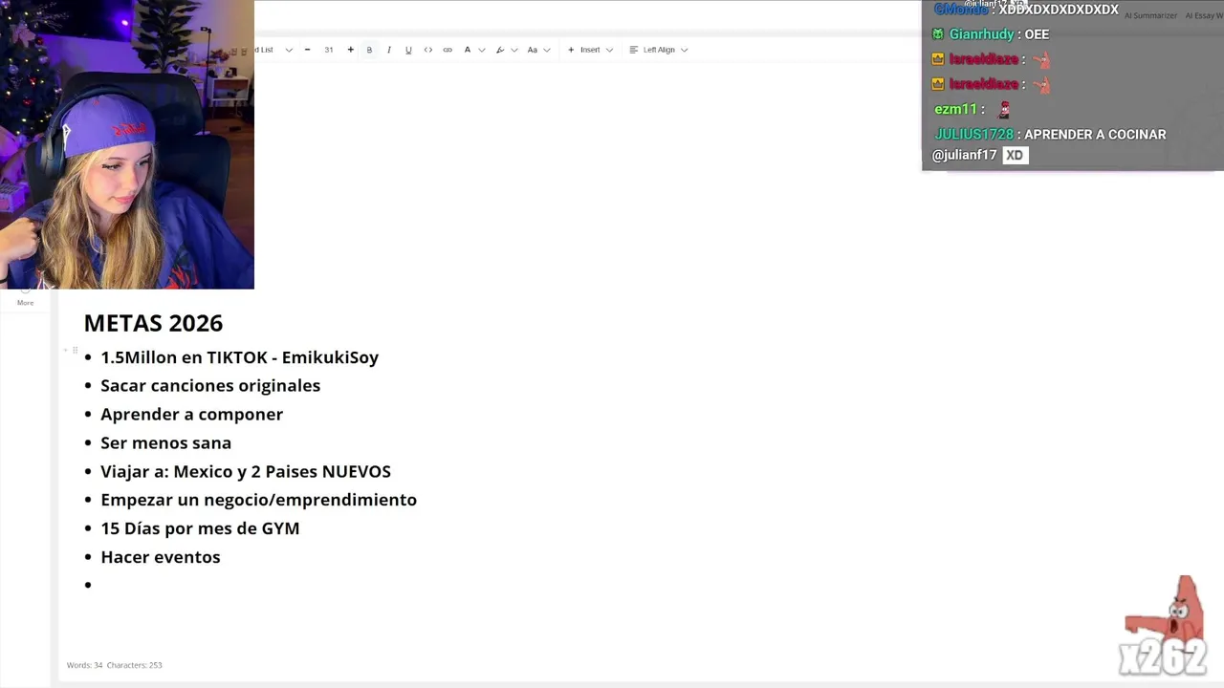Click the line 'Aprender a componer'

pyautogui.click(x=191, y=415)
